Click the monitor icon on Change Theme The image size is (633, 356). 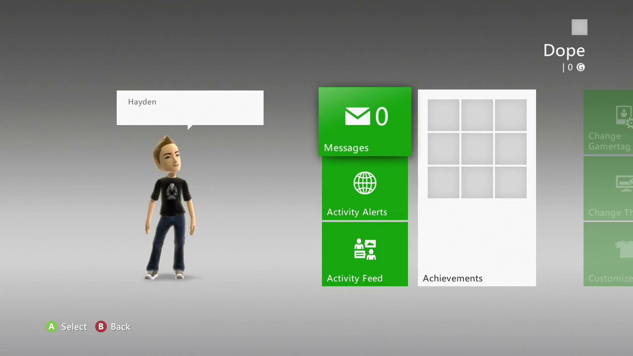click(625, 184)
